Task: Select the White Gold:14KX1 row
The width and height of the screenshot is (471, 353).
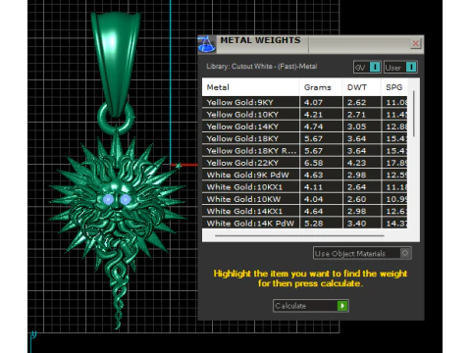Action: click(x=304, y=211)
